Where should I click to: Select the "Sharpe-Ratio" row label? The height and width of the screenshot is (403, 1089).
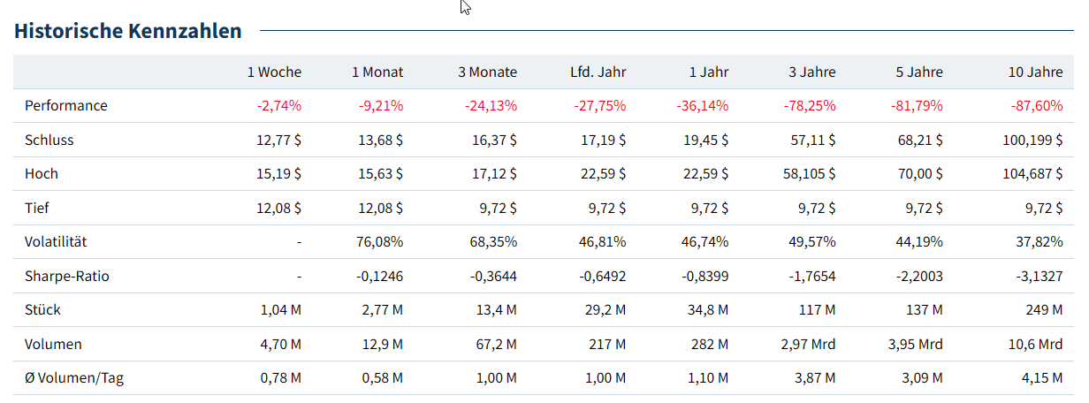click(x=66, y=276)
